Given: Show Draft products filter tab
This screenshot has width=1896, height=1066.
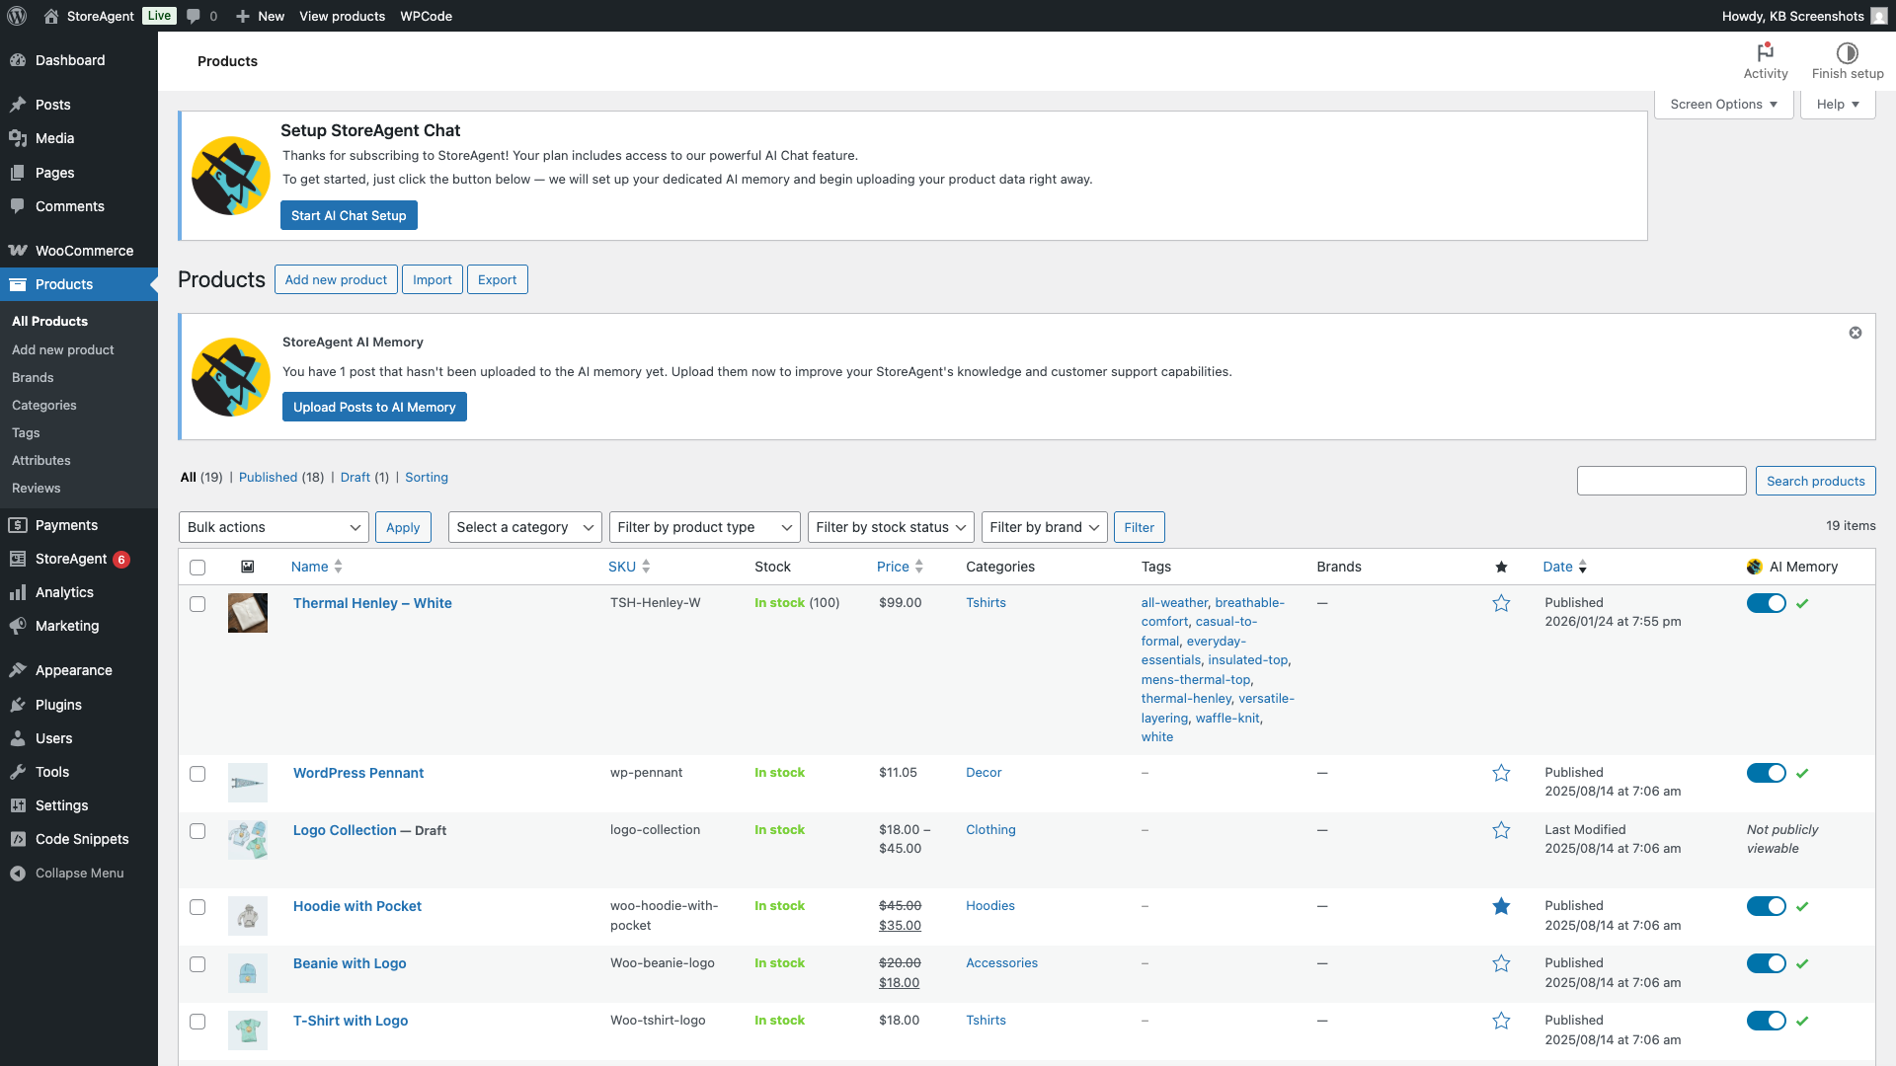Looking at the screenshot, I should coord(355,477).
